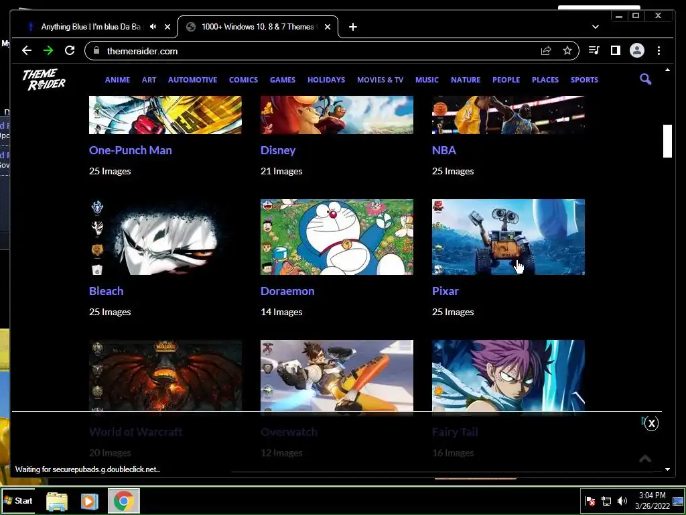This screenshot has height=515, width=686.
Task: Open the COMICS category menu
Action: [243, 80]
